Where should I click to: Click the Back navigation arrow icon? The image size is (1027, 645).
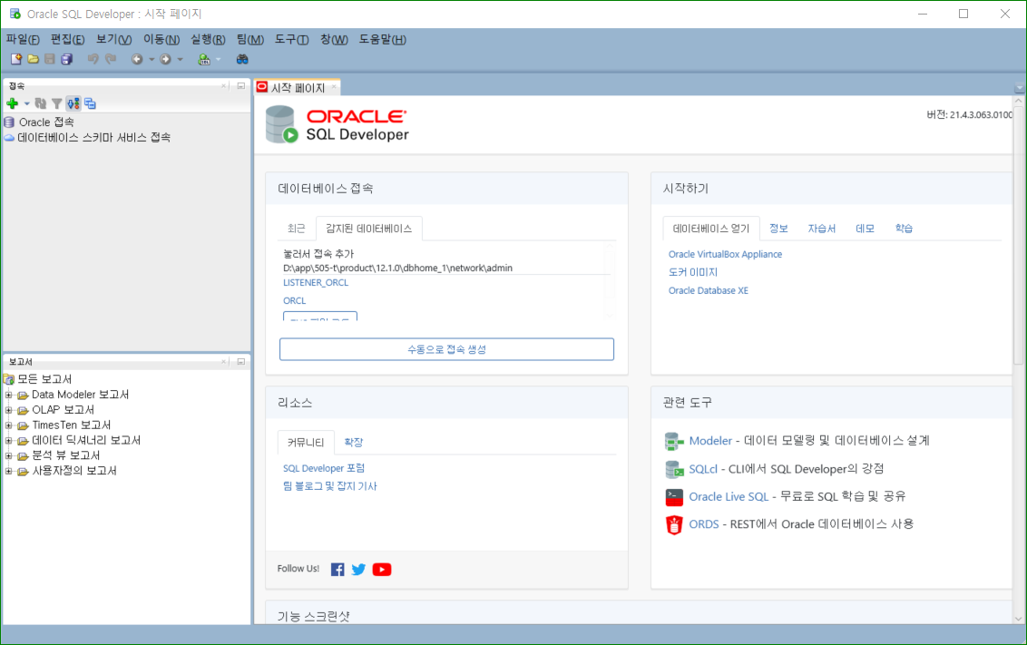(137, 60)
